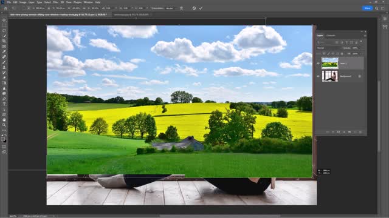Click the delete layer trash icon

coord(360,132)
